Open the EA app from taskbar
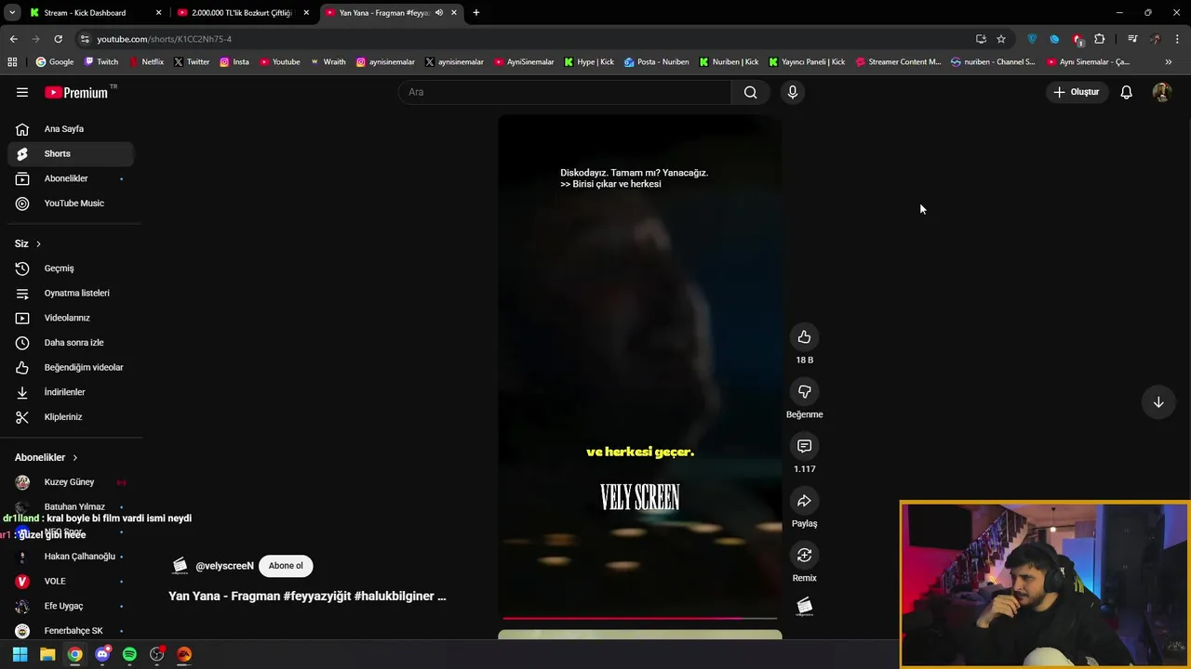 [x=184, y=654]
